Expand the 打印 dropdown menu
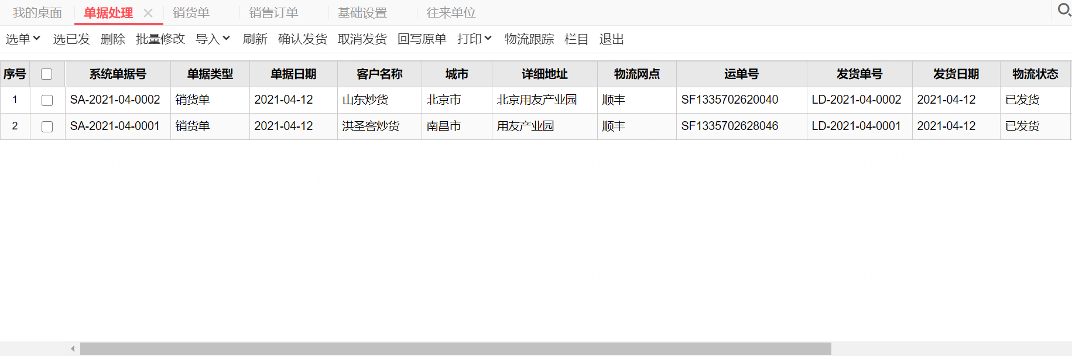 point(474,39)
